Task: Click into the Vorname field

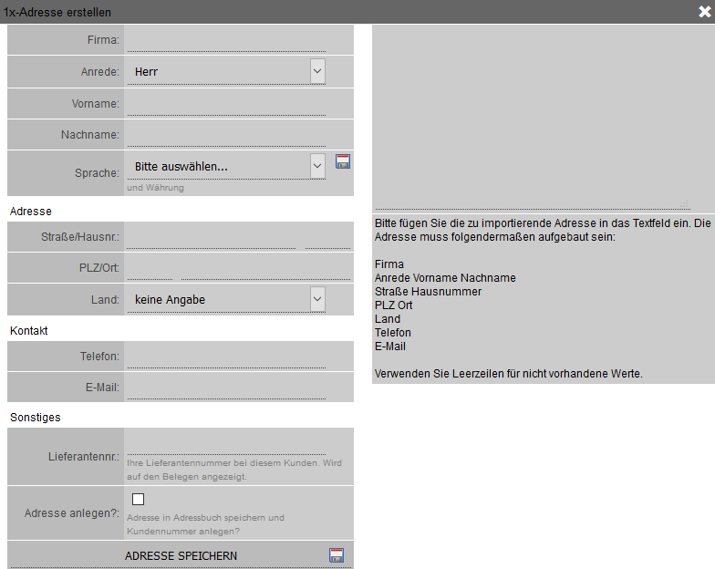Action: click(226, 104)
